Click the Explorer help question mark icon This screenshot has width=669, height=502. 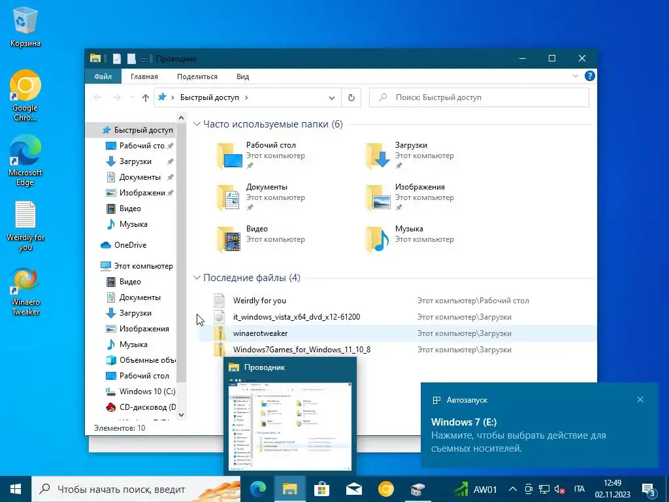590,76
